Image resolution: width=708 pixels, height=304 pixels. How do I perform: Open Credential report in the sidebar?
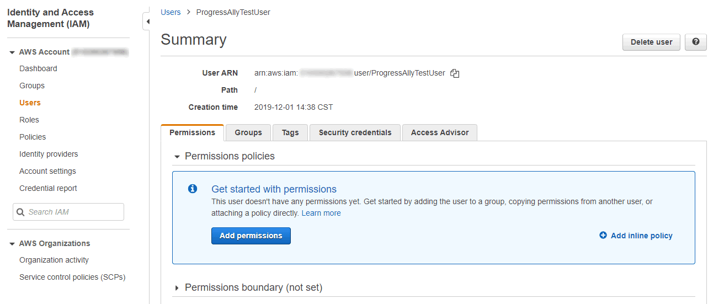click(48, 188)
